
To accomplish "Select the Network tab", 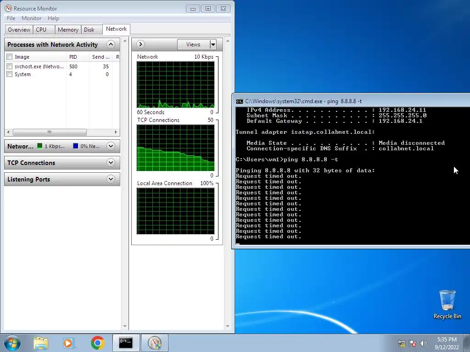I will click(116, 29).
